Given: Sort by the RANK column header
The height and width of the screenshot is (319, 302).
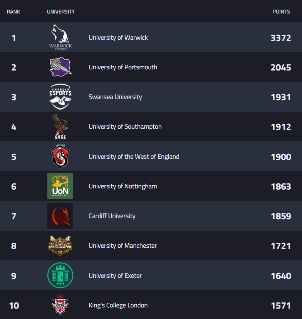Looking at the screenshot, I should pos(13,12).
